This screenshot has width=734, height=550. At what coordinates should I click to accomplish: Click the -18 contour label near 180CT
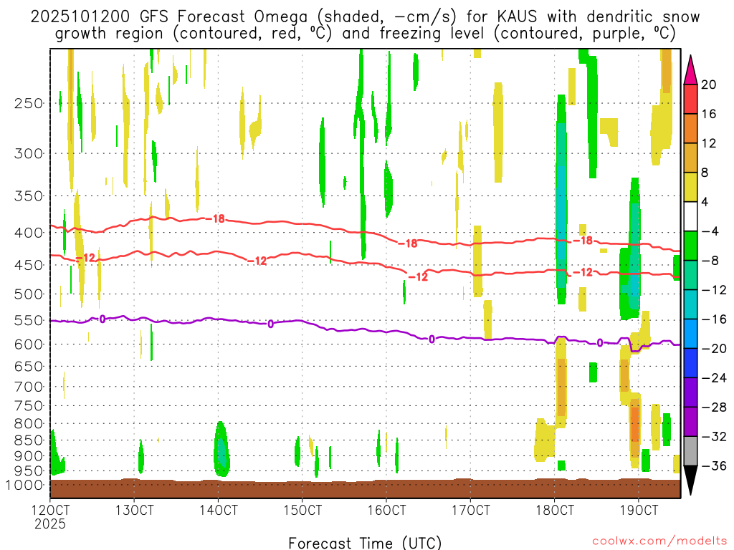coord(583,241)
